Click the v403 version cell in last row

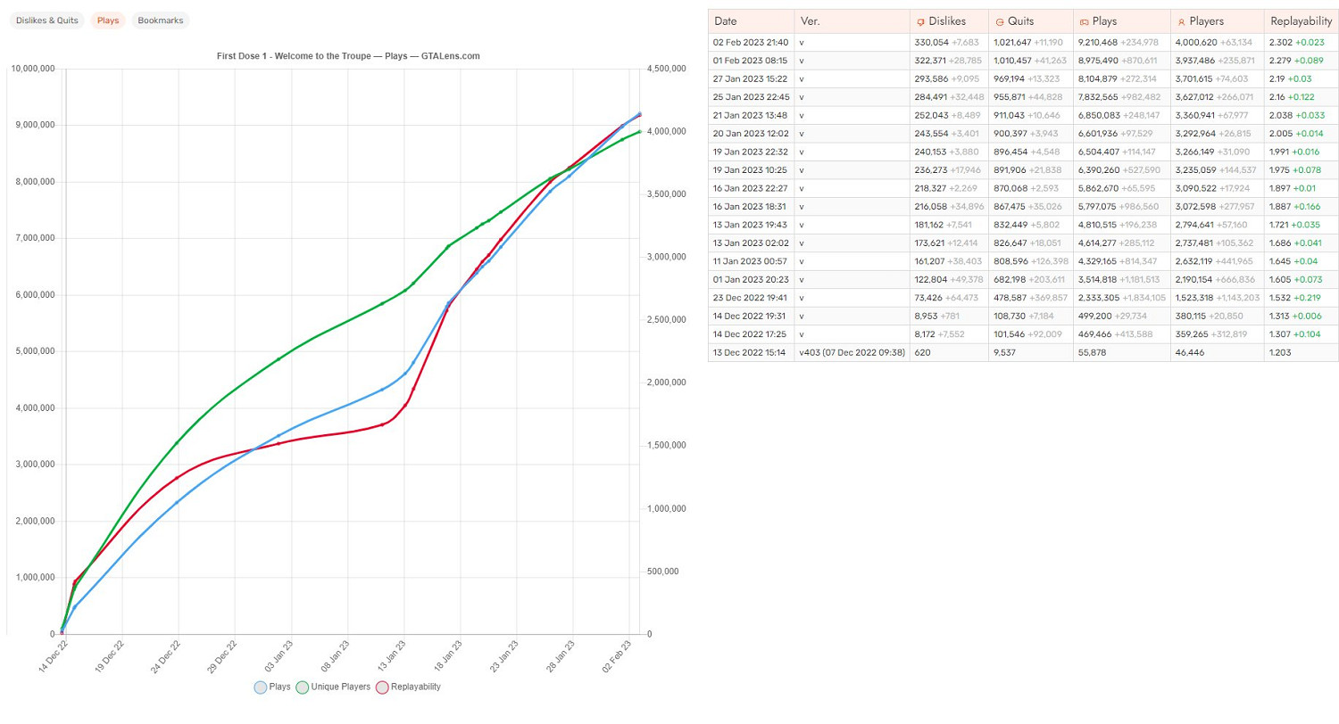(x=851, y=353)
